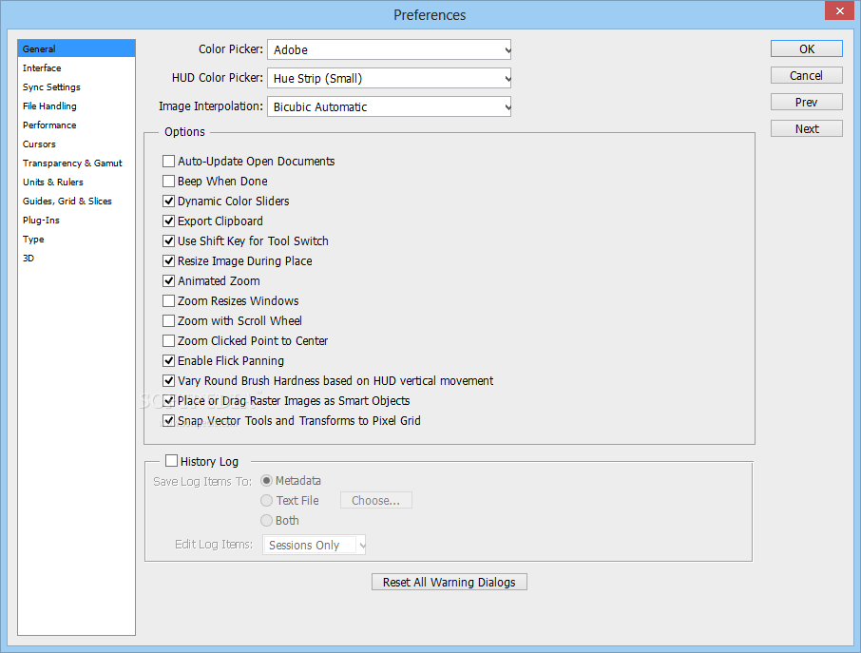Select Cursors category
Image resolution: width=861 pixels, height=653 pixels.
coord(76,144)
